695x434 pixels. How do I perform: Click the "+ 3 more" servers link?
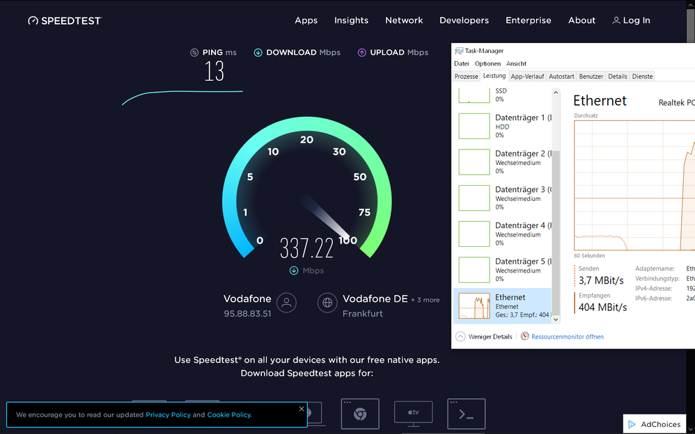425,300
